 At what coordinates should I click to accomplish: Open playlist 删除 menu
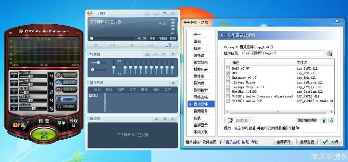tap(109, 90)
